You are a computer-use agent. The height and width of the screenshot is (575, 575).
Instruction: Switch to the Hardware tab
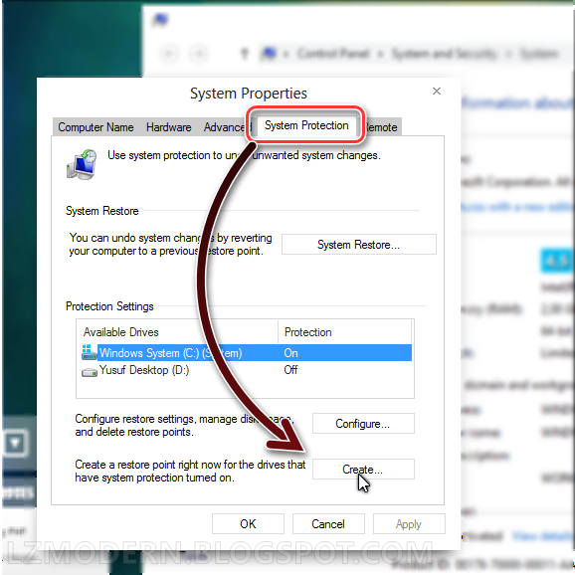point(169,127)
